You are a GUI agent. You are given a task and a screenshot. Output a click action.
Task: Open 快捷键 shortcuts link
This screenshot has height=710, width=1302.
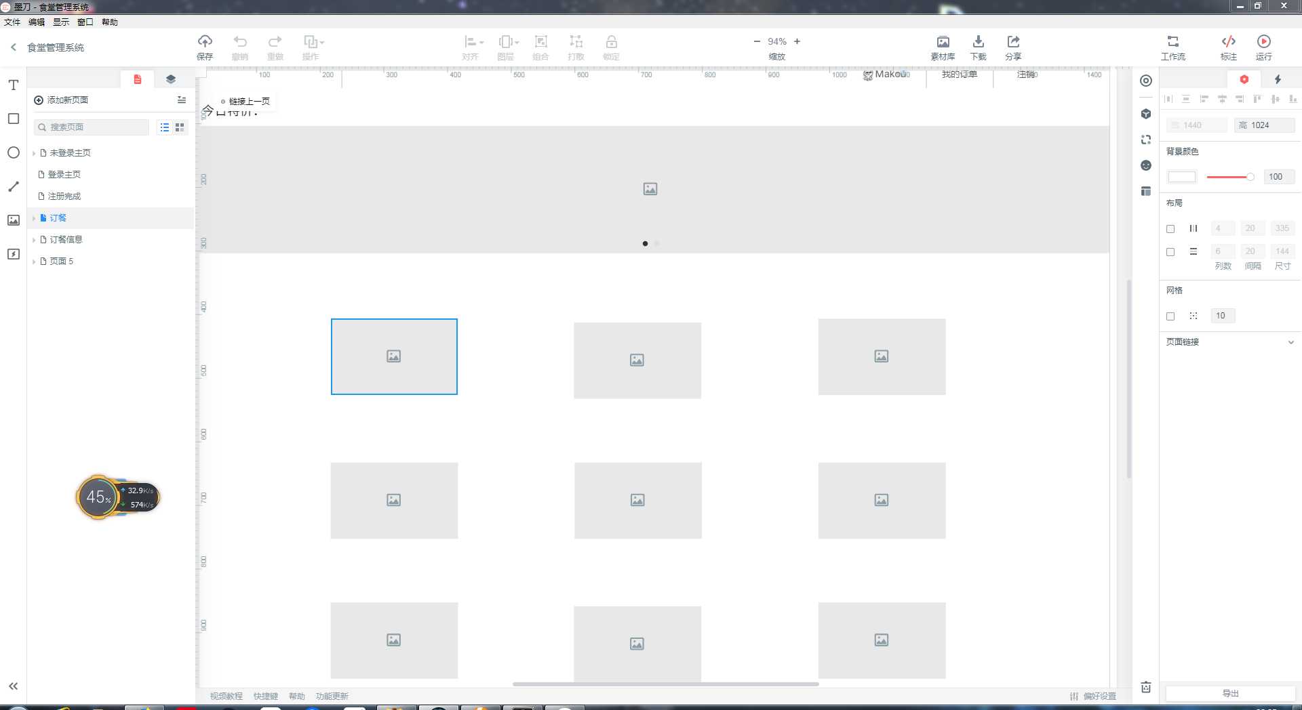click(266, 696)
